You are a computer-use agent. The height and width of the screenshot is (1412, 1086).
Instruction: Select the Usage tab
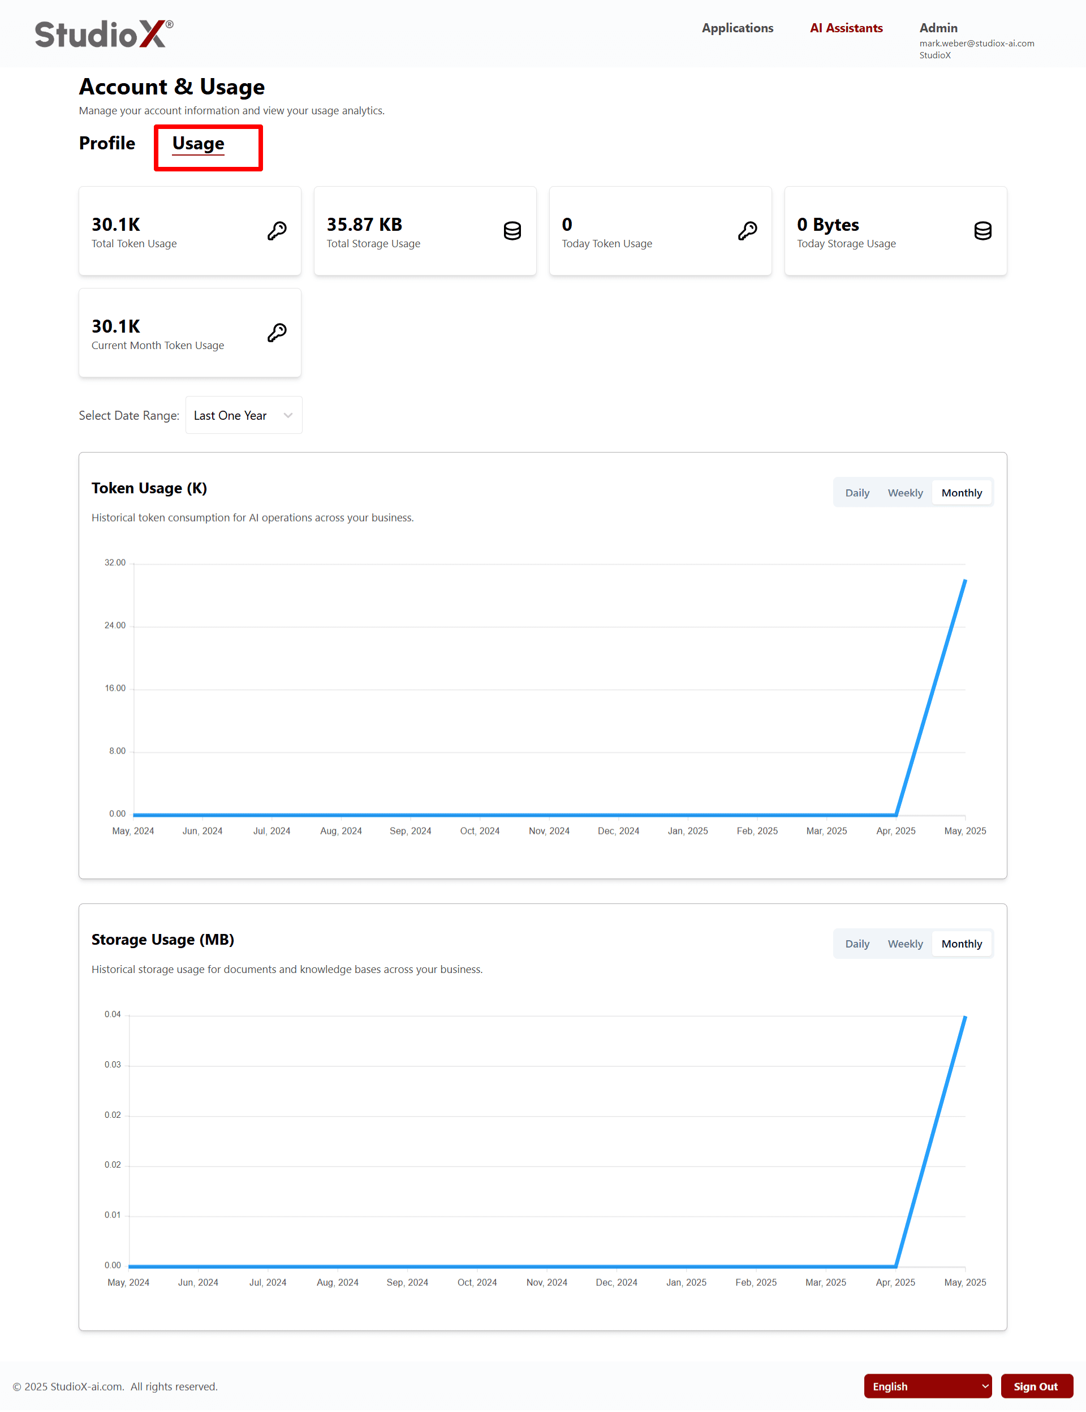[198, 144]
